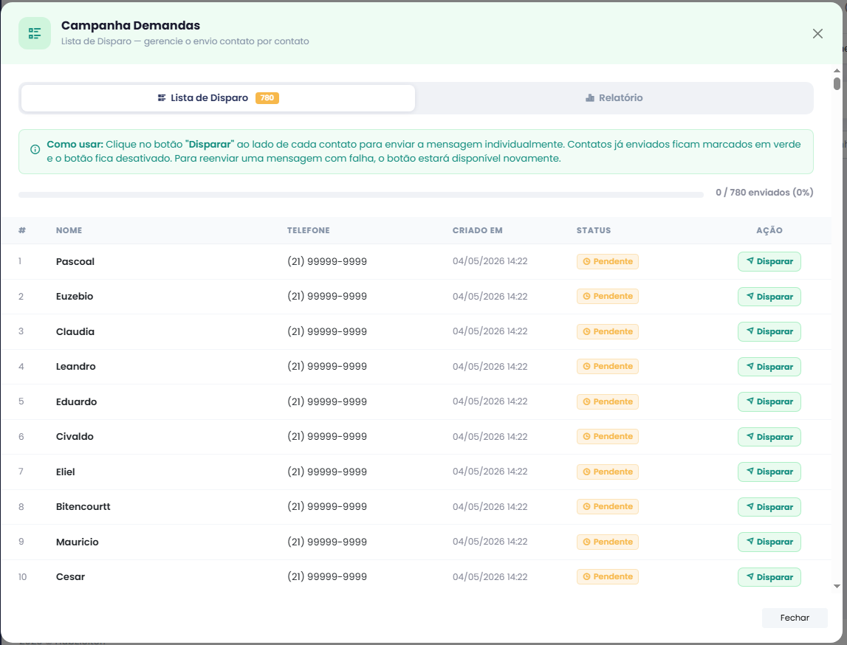Click Pendente status in Leandro's row
847x645 pixels.
607,367
